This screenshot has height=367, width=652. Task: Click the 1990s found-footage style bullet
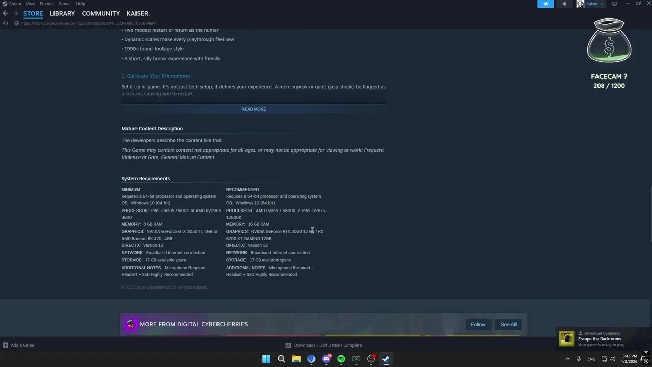tap(153, 49)
